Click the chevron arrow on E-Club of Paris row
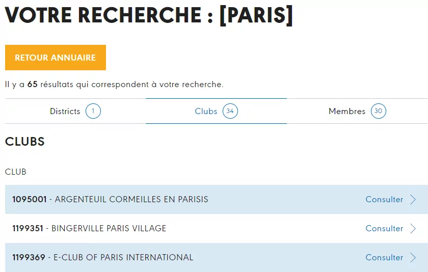The width and height of the screenshot is (428, 272). 413,257
